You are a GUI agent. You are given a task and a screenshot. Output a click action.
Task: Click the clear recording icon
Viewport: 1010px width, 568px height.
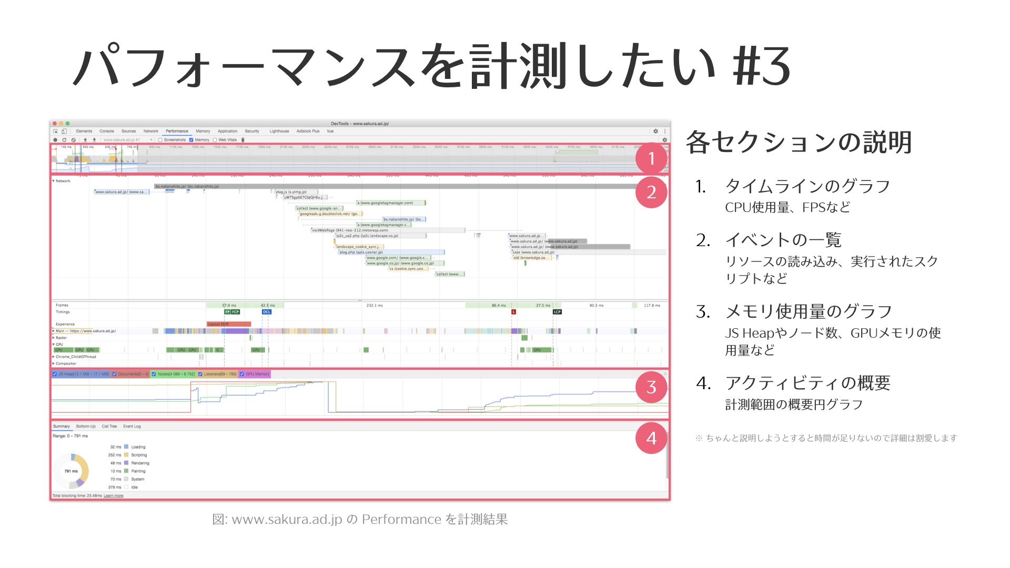(74, 140)
